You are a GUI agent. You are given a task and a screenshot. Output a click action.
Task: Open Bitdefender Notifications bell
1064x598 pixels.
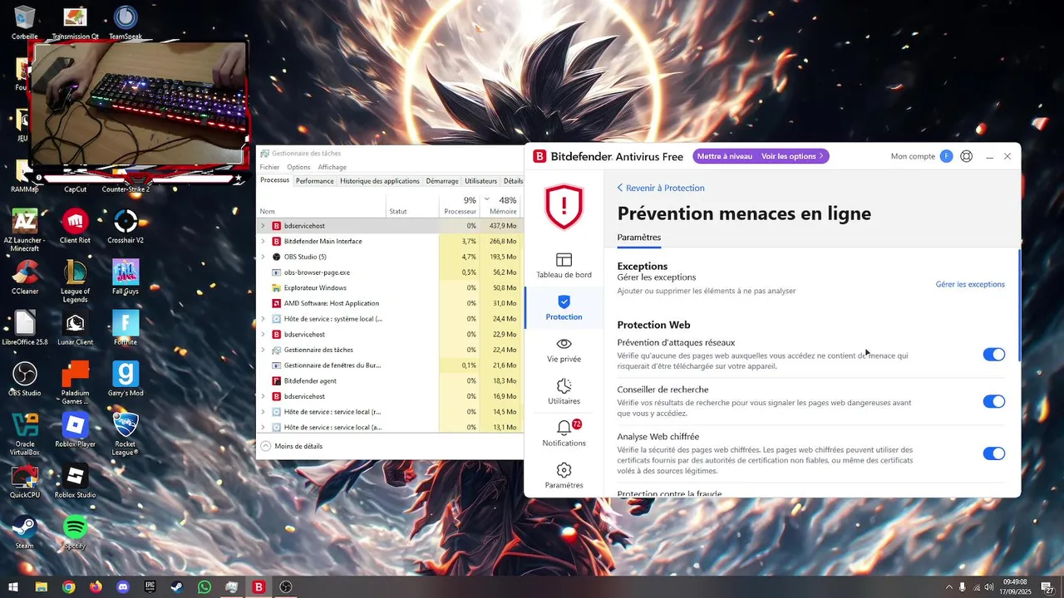coord(564,434)
